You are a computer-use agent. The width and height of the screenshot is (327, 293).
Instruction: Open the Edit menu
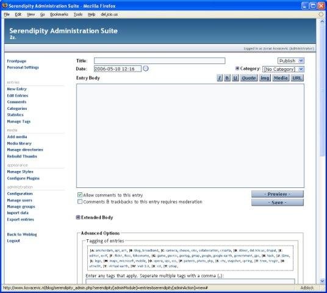[x=18, y=15]
